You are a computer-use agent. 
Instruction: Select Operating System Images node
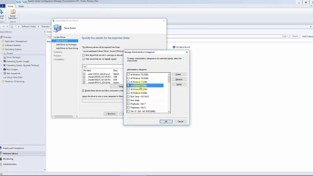[x=18, y=61]
